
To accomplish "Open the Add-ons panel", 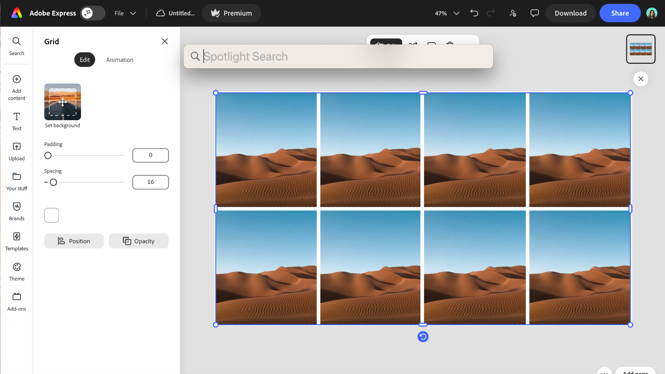I will [17, 302].
